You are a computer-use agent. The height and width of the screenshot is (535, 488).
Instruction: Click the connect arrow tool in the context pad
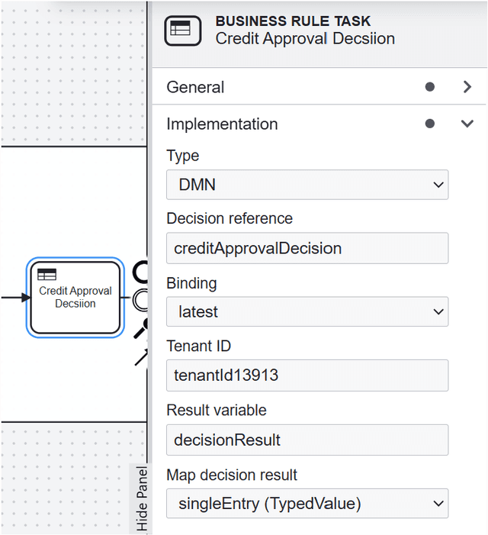coord(141,356)
